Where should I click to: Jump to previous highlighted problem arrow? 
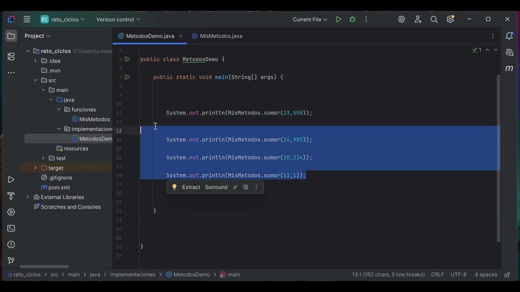[487, 50]
